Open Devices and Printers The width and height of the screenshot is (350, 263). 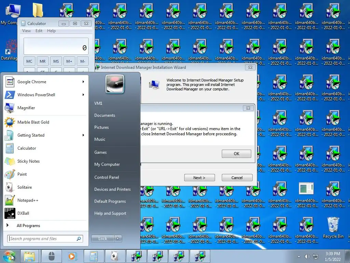tap(112, 189)
